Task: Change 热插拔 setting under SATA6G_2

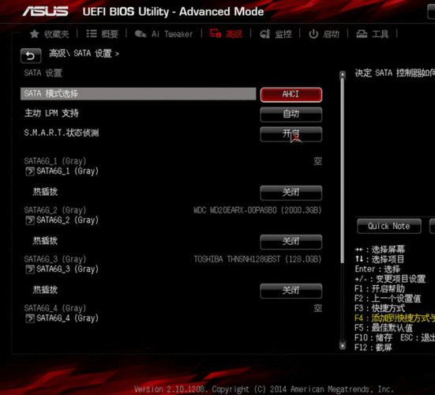Action: (x=291, y=242)
